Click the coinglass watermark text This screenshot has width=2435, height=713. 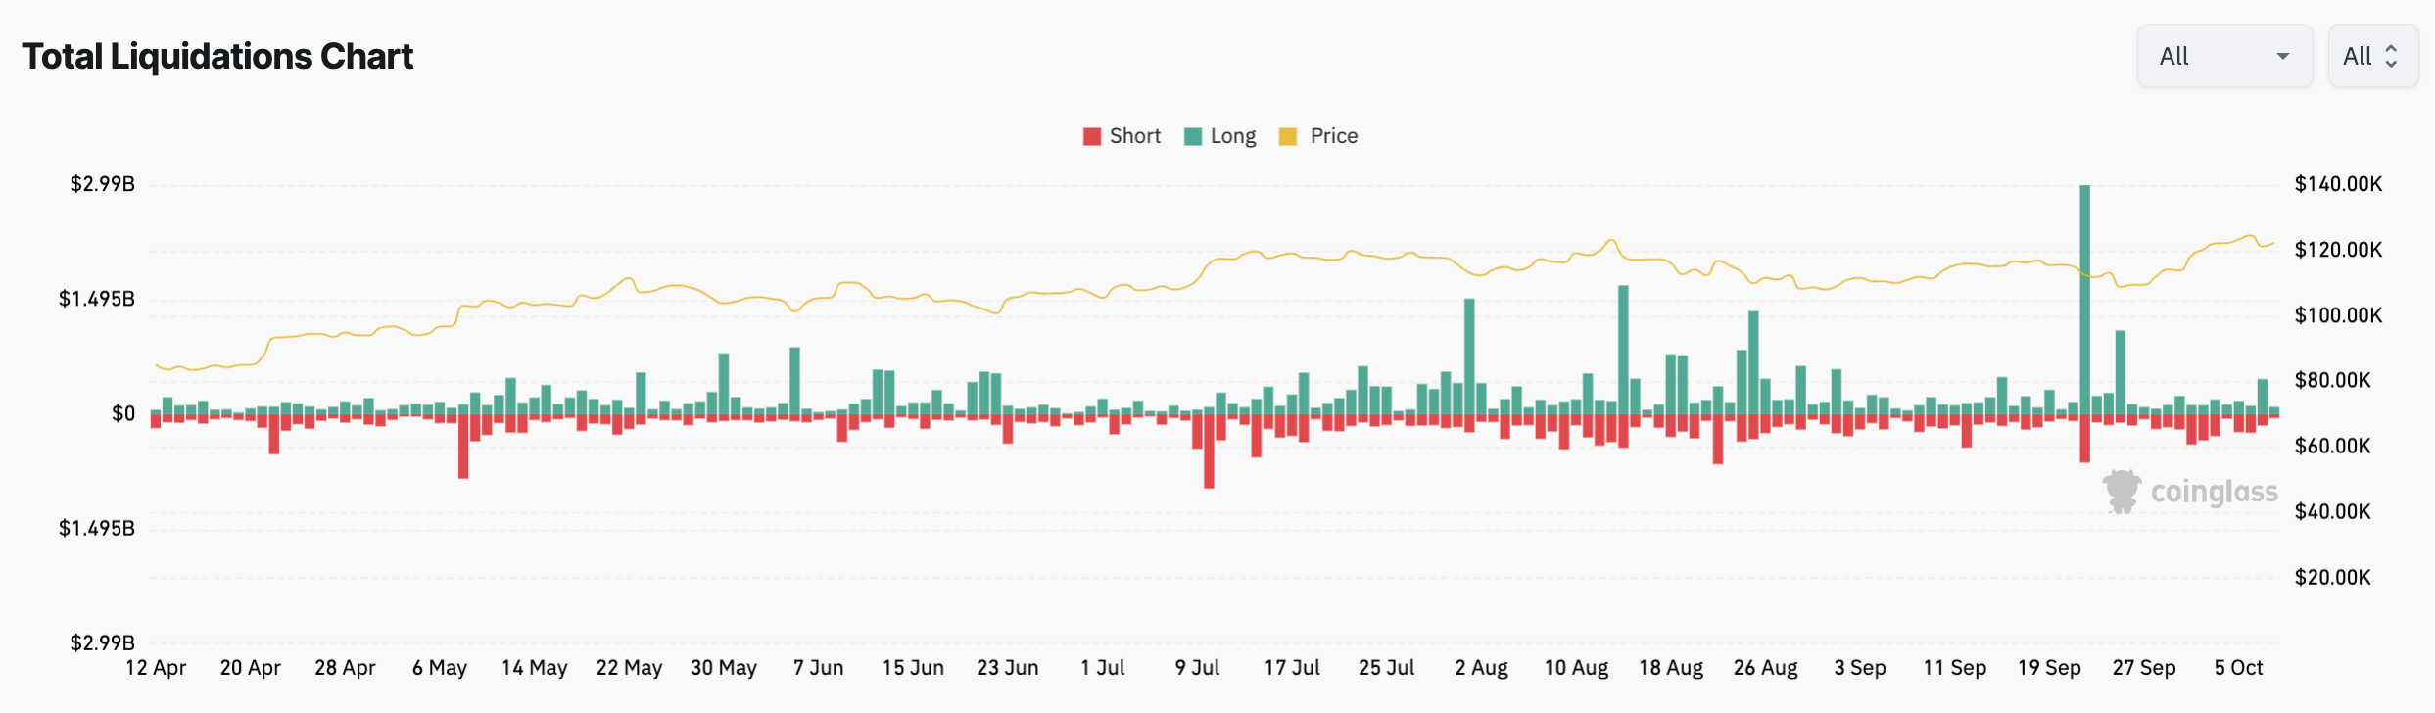(x=2214, y=492)
